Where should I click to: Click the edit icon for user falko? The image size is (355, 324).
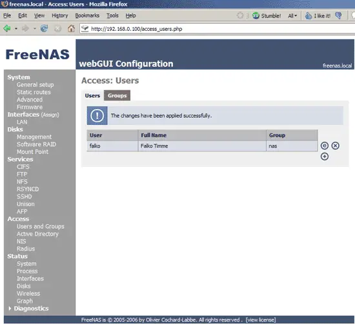click(325, 146)
